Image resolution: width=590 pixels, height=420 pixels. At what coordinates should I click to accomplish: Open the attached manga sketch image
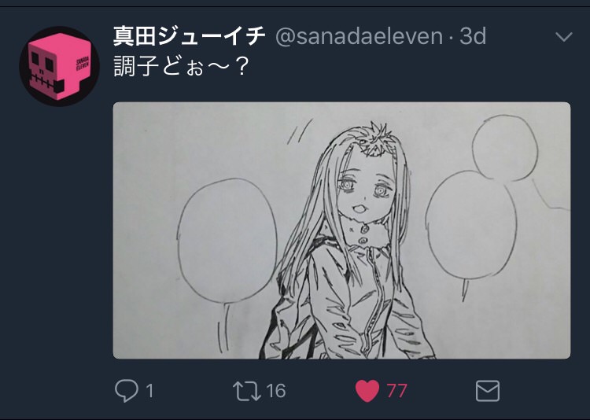[x=341, y=230]
